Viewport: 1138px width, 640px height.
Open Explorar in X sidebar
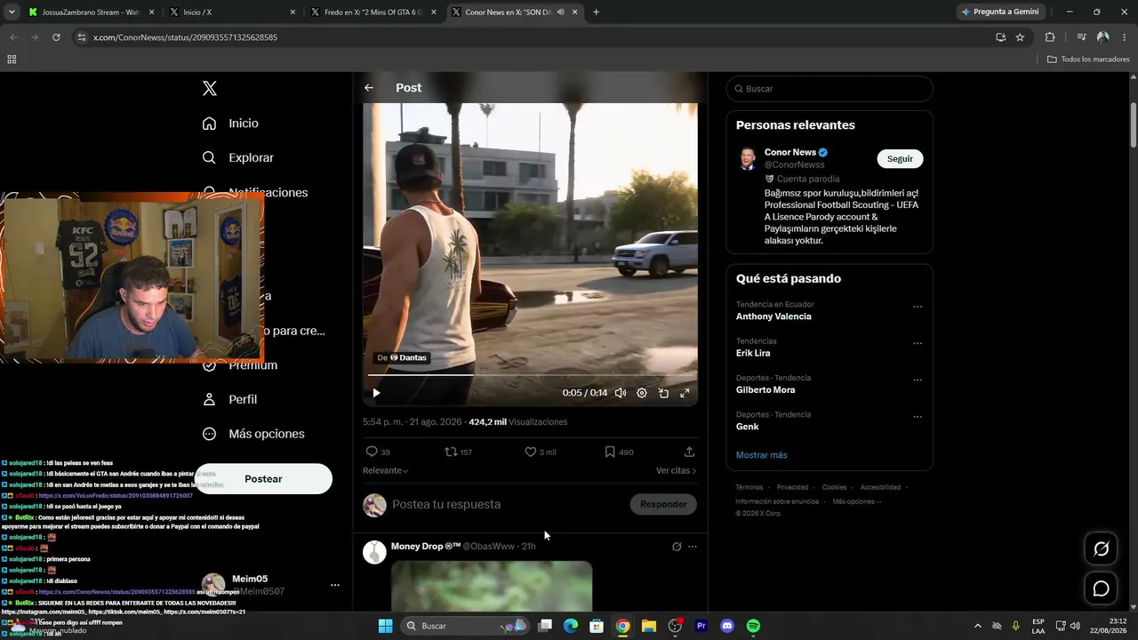click(238, 157)
